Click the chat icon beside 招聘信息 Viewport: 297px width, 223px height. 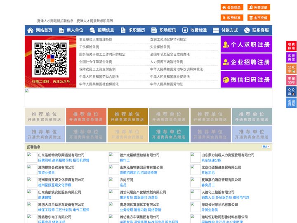click(92, 30)
